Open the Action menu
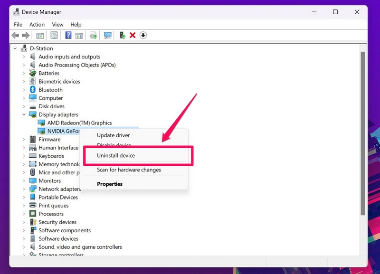Screen dimensions: 380x274 (x=37, y=24)
